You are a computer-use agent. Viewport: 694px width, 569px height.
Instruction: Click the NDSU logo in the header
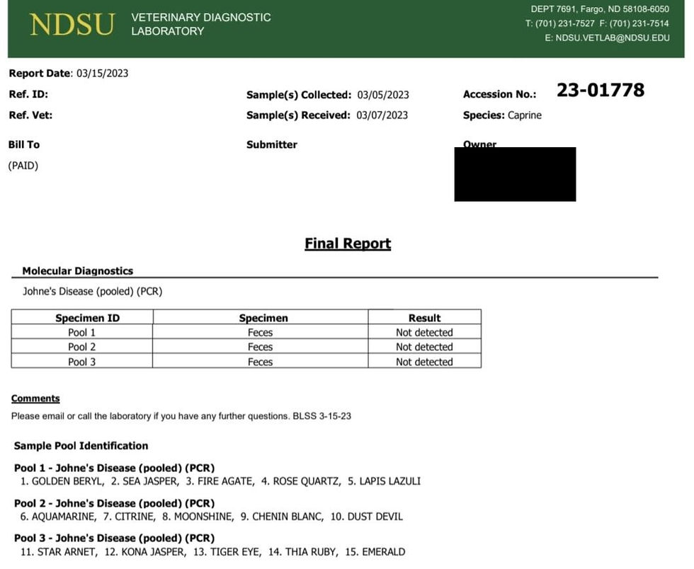[x=72, y=24]
